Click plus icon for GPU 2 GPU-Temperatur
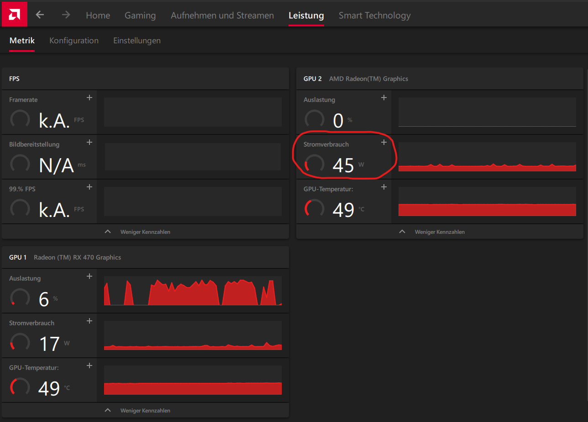The height and width of the screenshot is (422, 588). click(x=384, y=187)
